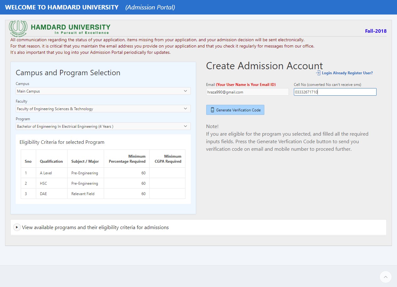This screenshot has width=397, height=287.
Task: Click Generate Verification Code button
Action: click(x=235, y=110)
